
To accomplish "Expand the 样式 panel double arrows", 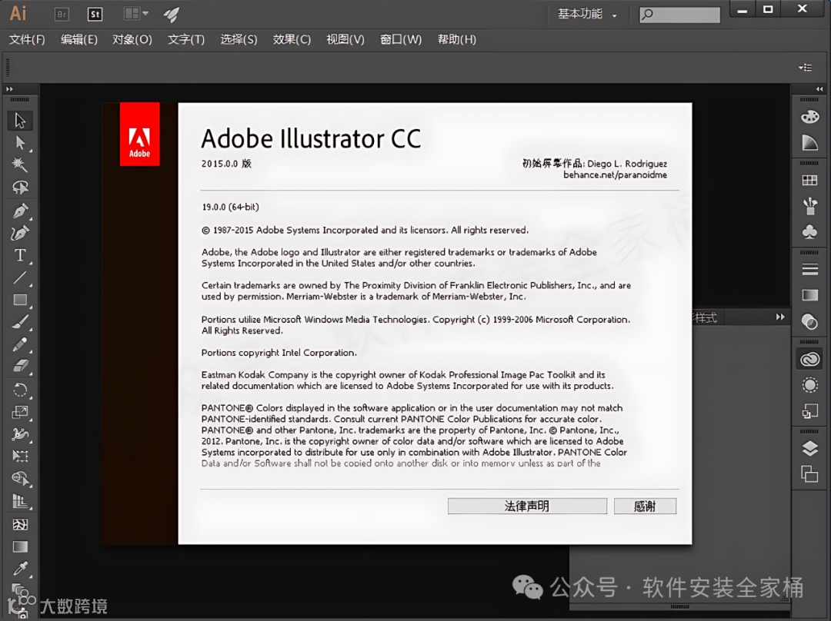I will 780,317.
